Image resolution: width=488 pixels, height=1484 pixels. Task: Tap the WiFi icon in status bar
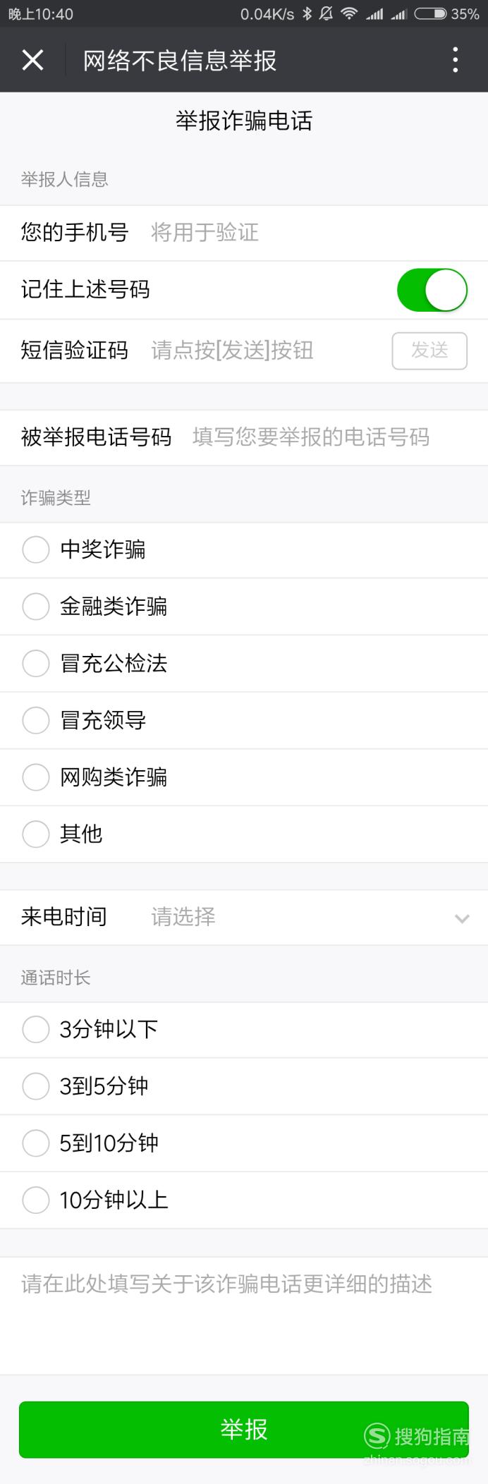point(349,13)
